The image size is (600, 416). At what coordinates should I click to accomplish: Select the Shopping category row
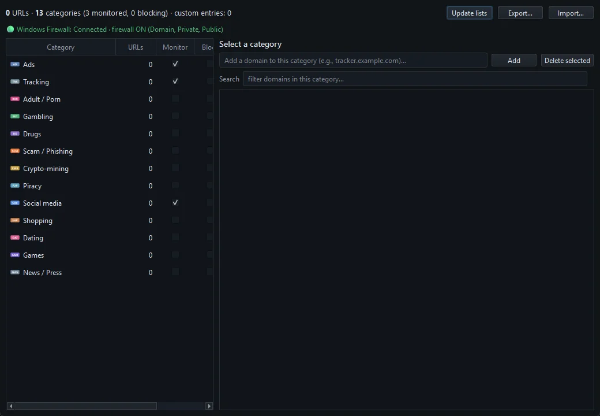point(110,220)
